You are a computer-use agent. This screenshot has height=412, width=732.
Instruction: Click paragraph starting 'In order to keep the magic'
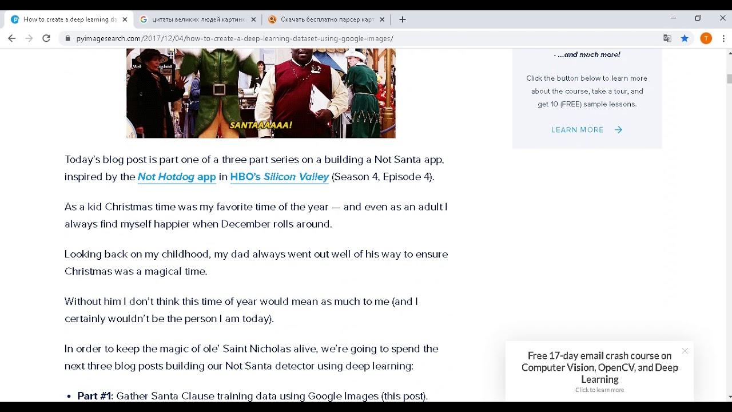[252, 357]
